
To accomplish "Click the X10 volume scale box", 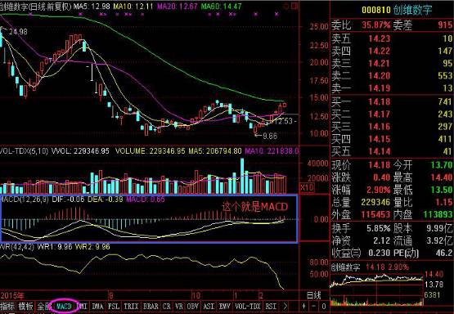I will pyautogui.click(x=307, y=188).
